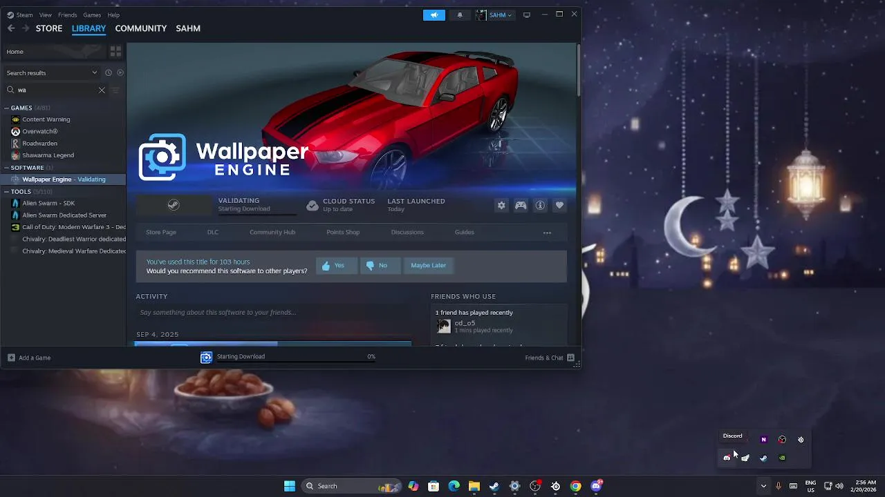Open the Community Hub link
This screenshot has width=885, height=497.
(x=272, y=232)
